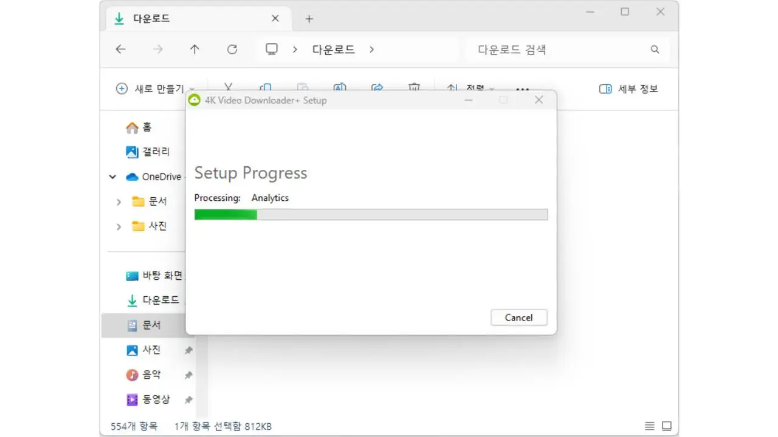The image size is (778, 437).
Task: Collapse the OneDrive tree node
Action: (x=112, y=177)
